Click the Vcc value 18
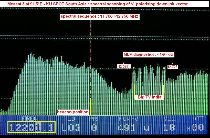The height and width of the screenshot is (138, 210). 169,127
